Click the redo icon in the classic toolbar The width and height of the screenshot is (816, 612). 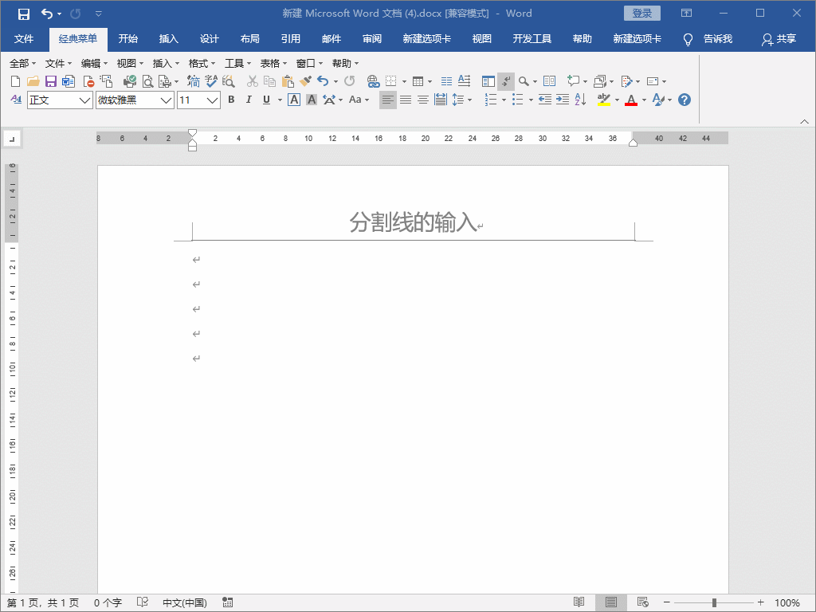point(349,81)
